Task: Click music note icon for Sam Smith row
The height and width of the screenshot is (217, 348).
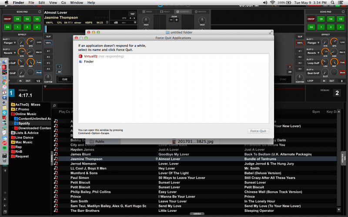Action: tap(56, 201)
